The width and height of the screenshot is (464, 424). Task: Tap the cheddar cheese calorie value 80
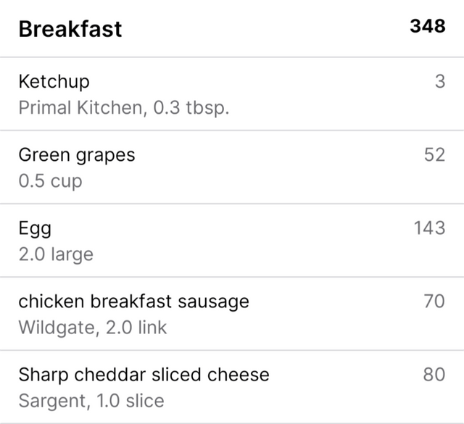(434, 375)
